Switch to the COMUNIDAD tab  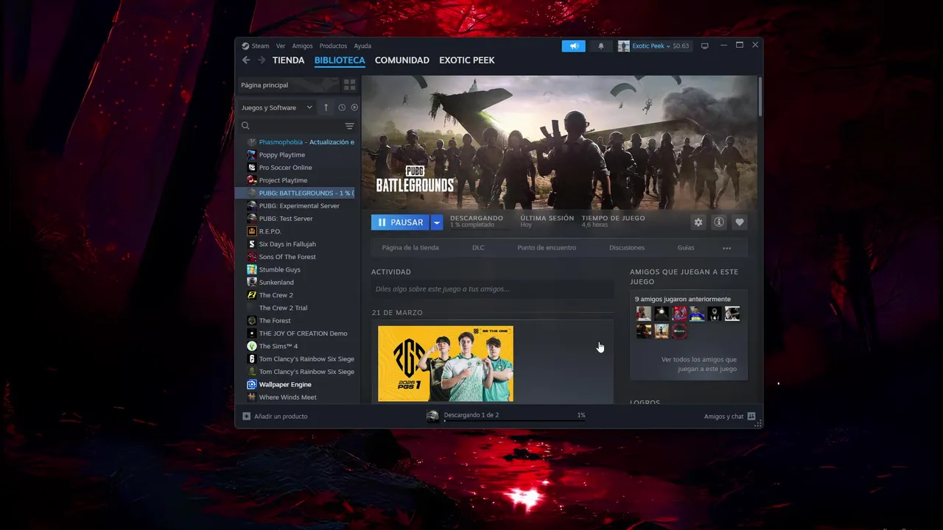pos(402,60)
